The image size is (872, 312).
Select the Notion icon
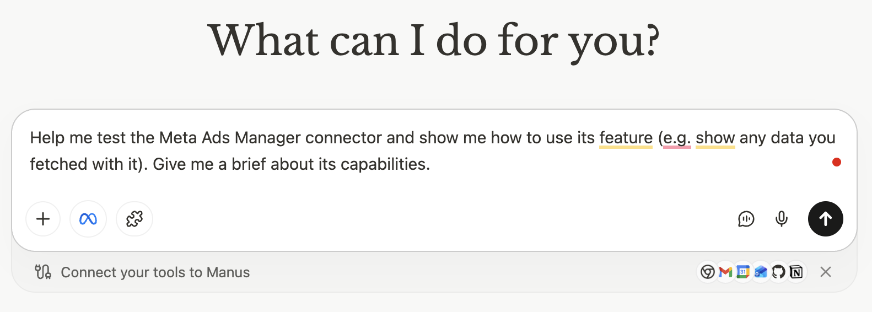(796, 272)
